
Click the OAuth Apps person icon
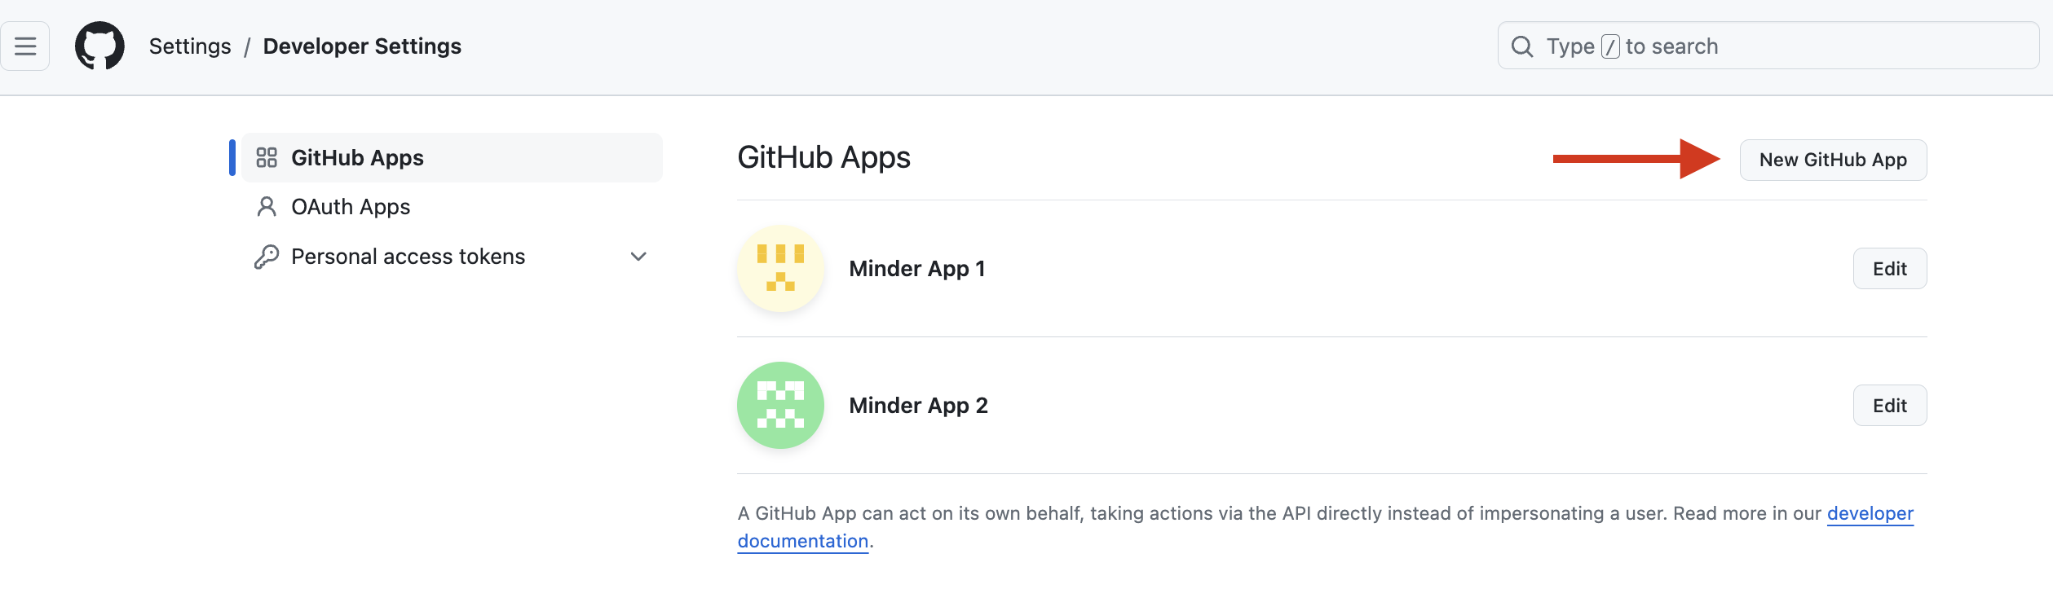pyautogui.click(x=267, y=207)
